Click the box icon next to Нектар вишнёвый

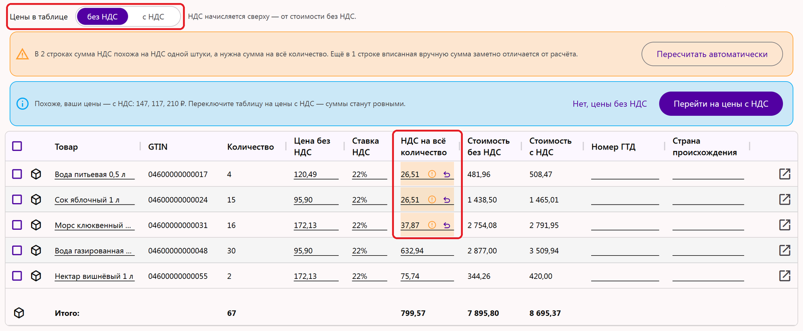(x=36, y=276)
